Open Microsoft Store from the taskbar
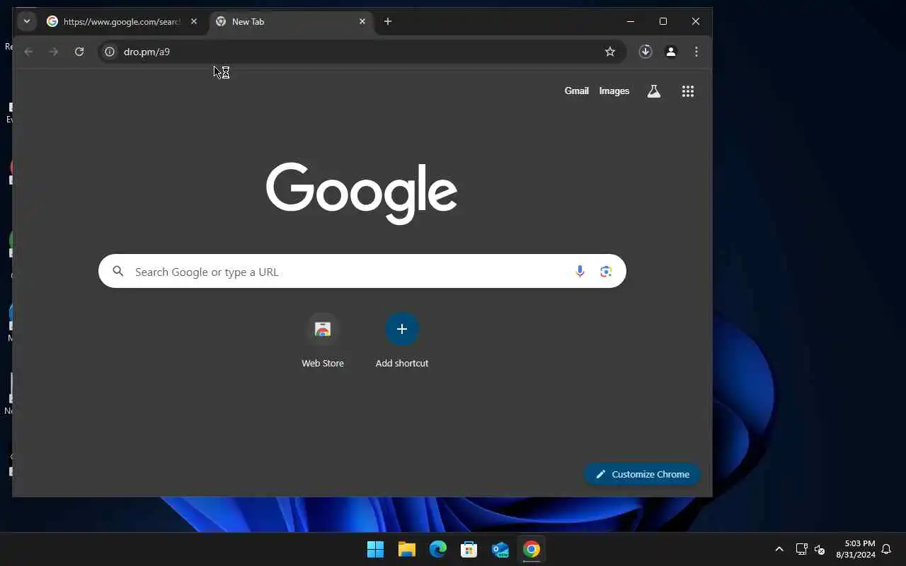 pyautogui.click(x=469, y=549)
